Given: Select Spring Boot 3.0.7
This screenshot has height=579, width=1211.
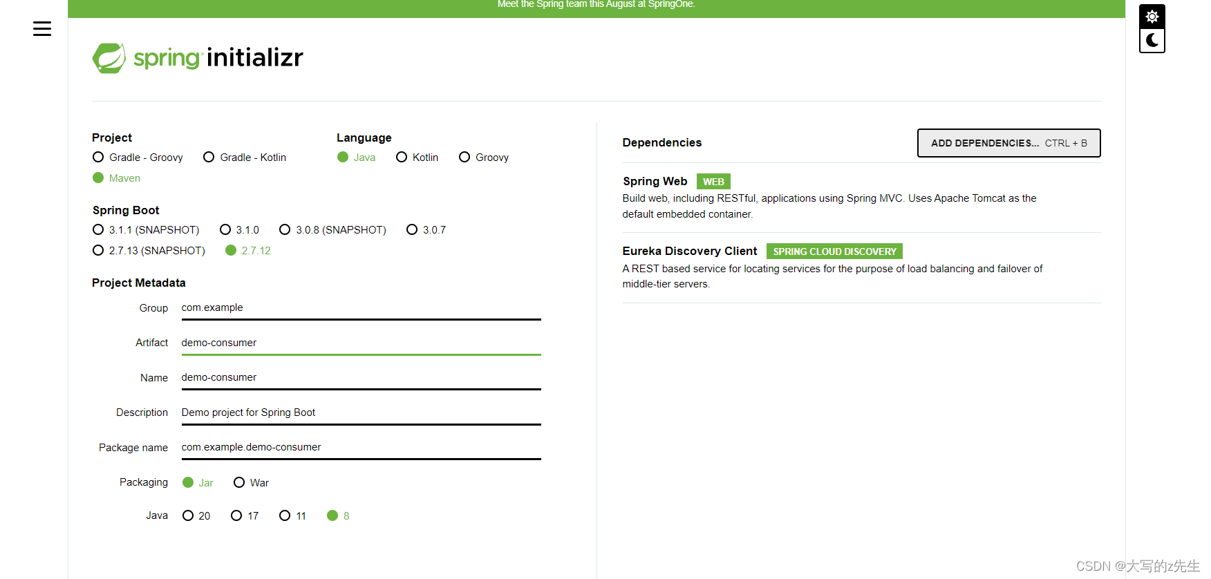Looking at the screenshot, I should pyautogui.click(x=426, y=230).
